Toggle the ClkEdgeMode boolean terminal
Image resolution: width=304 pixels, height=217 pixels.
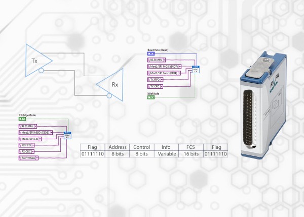point(22,119)
